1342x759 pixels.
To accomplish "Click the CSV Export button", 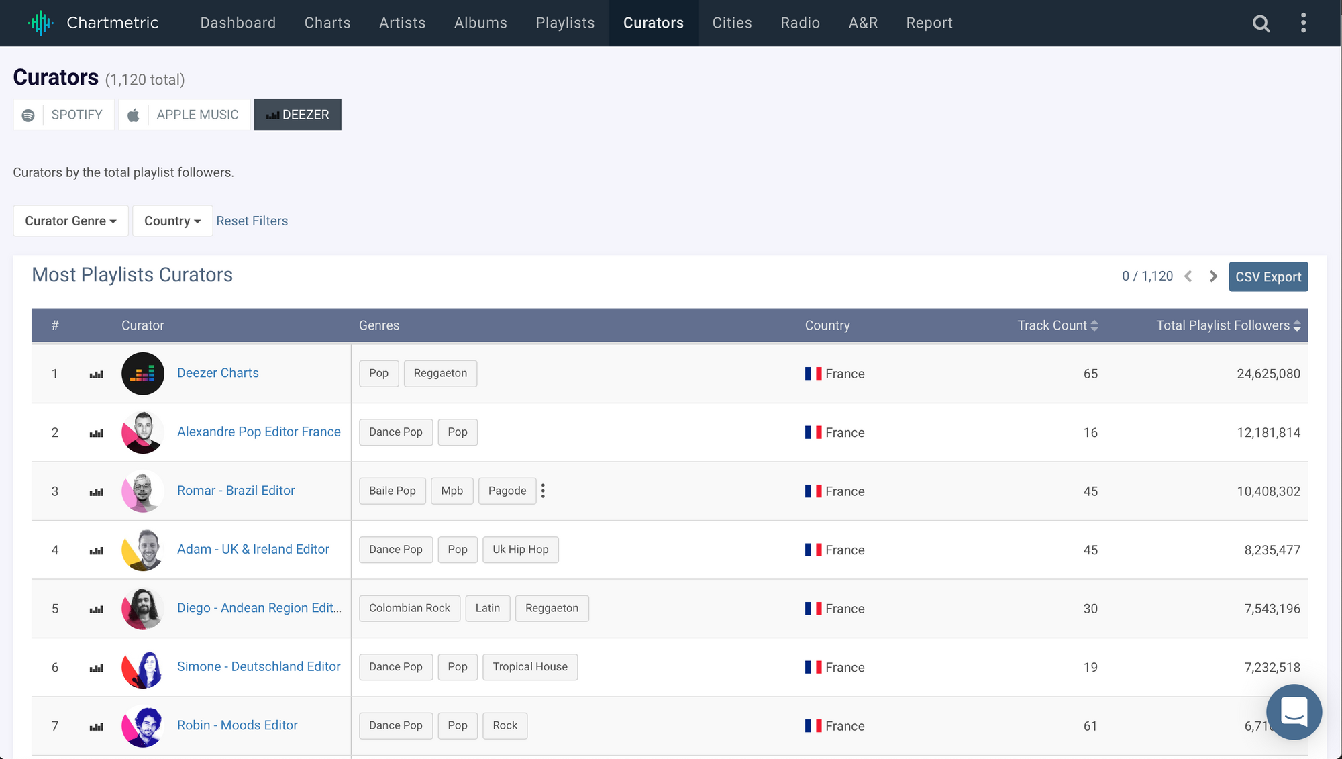I will pyautogui.click(x=1268, y=276).
